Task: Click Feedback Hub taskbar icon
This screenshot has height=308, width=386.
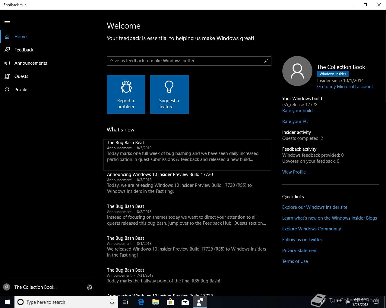Action: click(200, 302)
